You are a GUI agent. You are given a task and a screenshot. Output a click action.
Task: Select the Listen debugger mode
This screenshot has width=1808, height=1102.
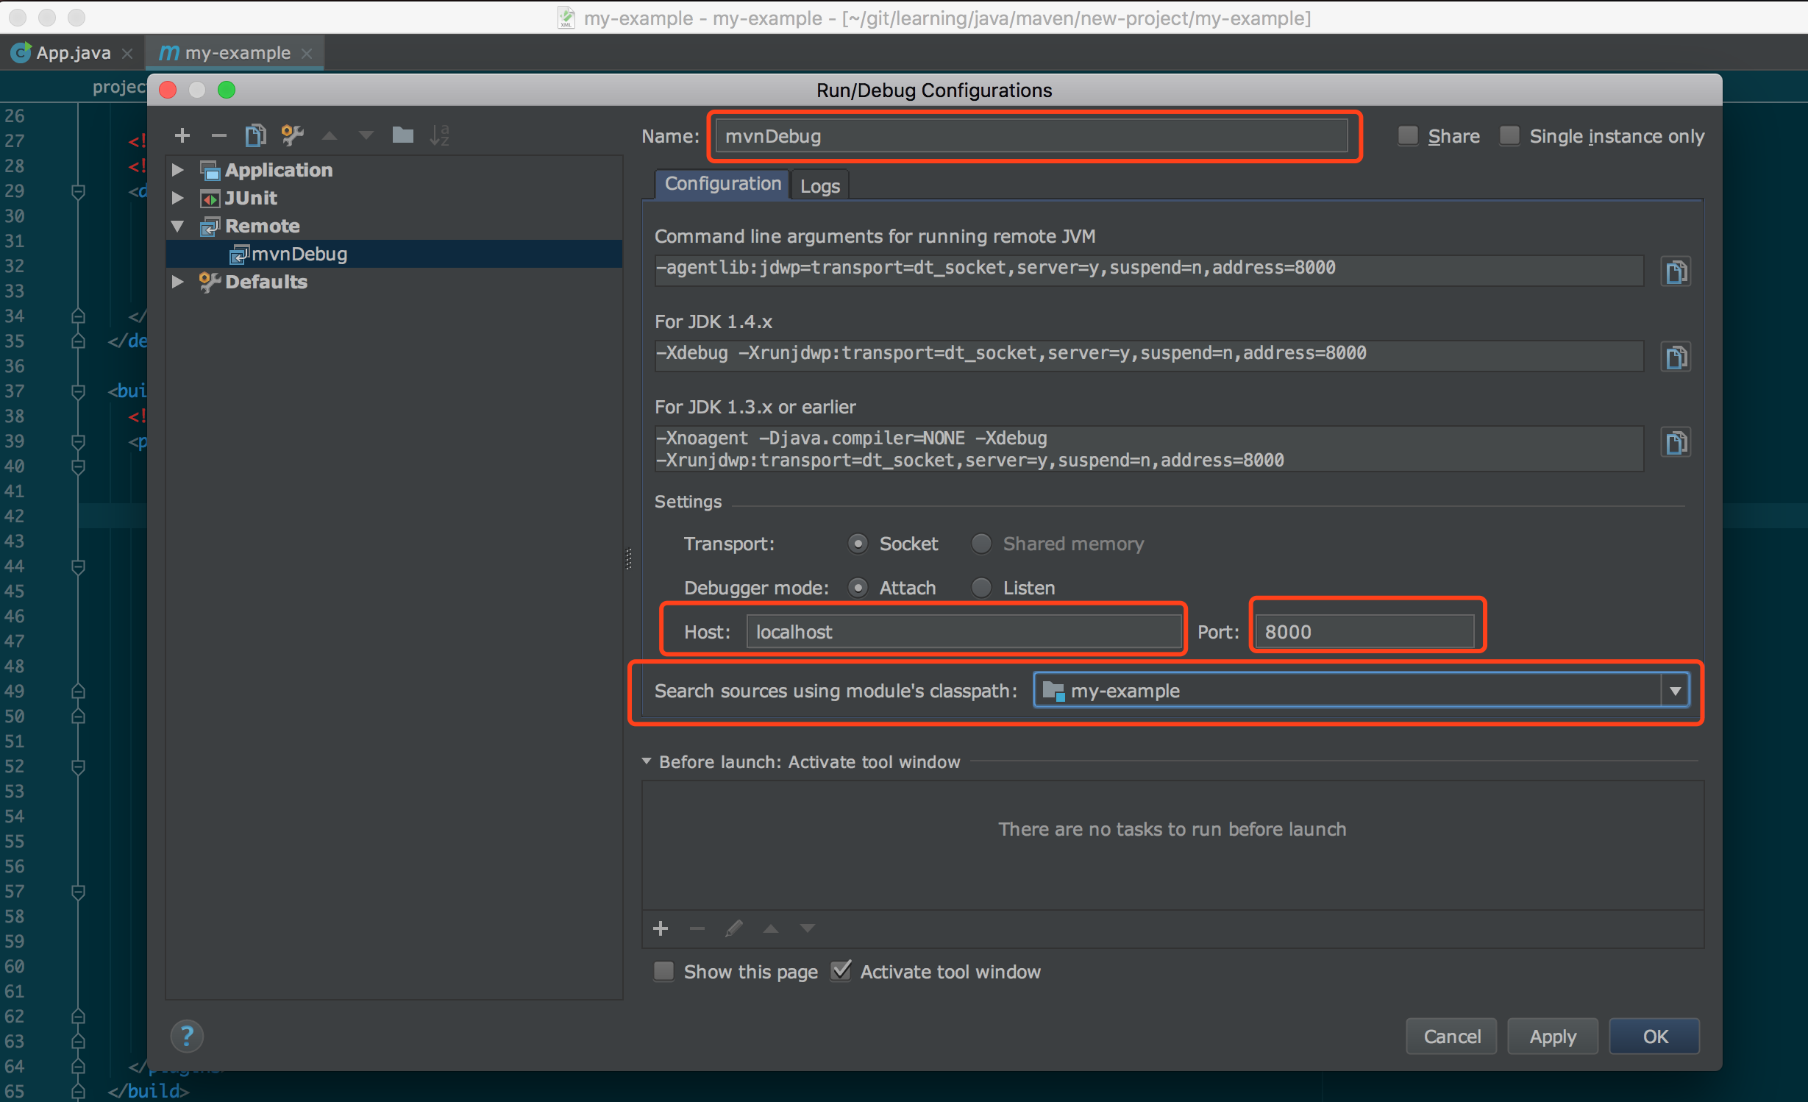(x=981, y=588)
